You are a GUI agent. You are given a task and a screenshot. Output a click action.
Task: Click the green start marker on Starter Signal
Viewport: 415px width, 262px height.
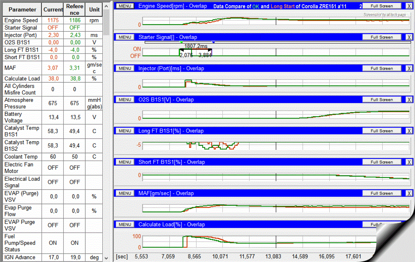[181, 42]
